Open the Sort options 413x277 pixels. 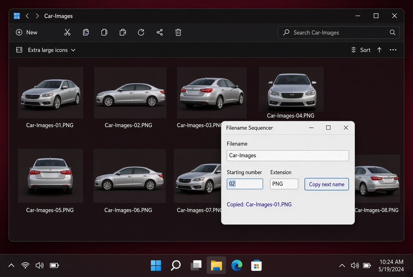[361, 50]
